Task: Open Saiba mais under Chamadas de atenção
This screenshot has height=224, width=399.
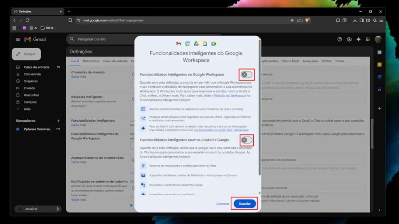Action: [79, 77]
